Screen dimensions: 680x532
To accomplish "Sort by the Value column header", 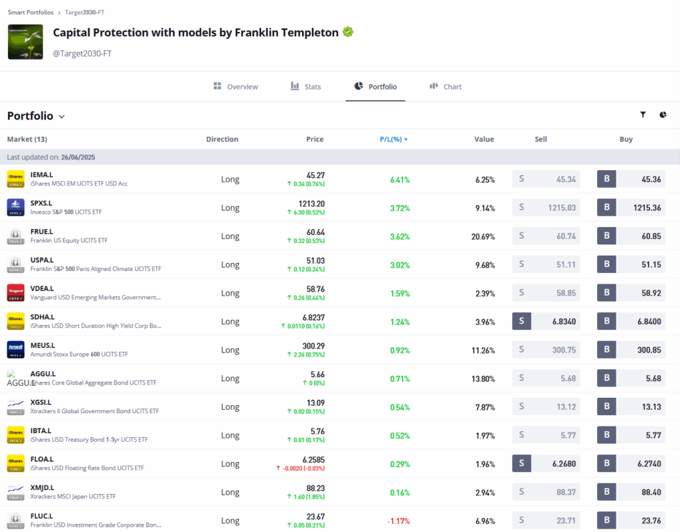I will pos(484,139).
